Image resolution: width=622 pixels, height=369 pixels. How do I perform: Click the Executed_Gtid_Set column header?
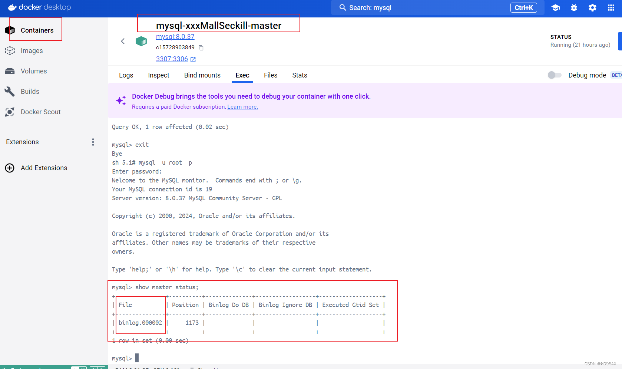(x=351, y=305)
